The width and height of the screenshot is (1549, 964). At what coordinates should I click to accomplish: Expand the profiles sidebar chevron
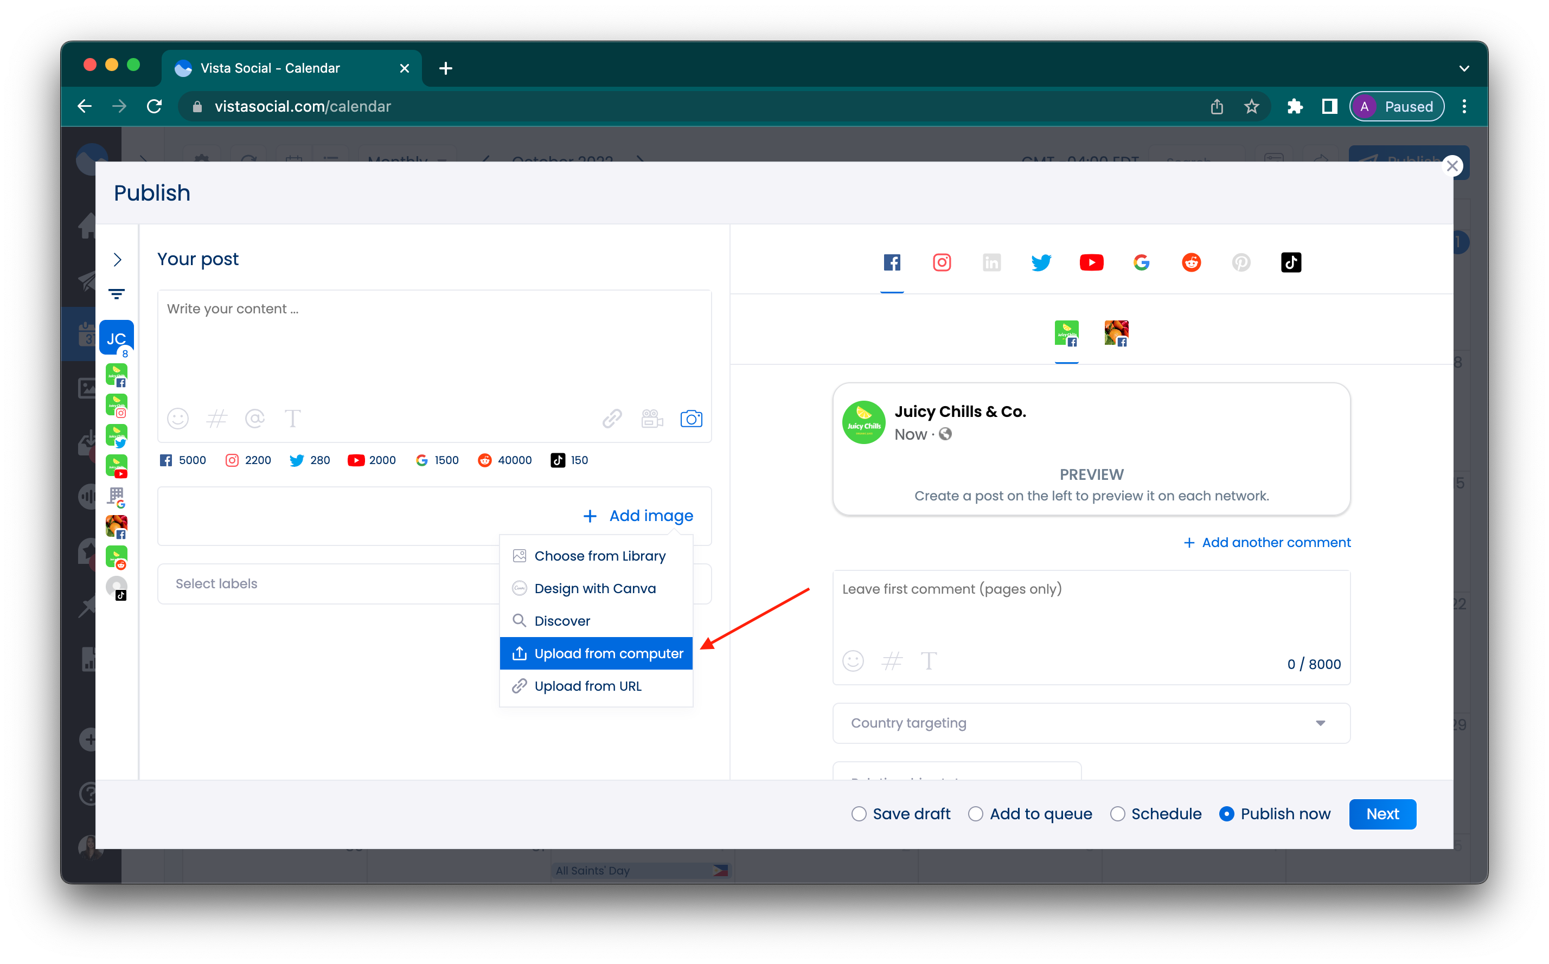117,260
